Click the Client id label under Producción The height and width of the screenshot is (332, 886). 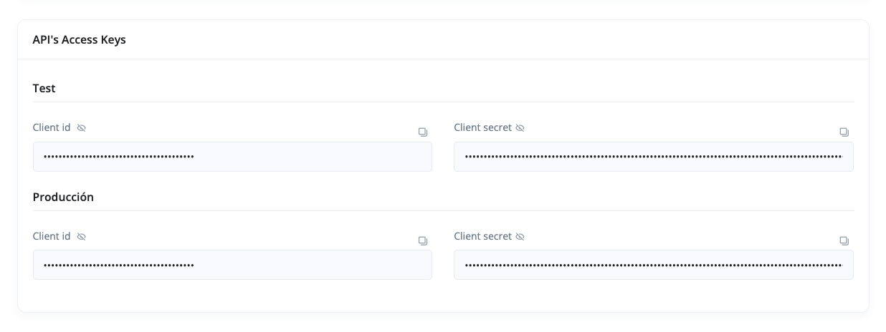[52, 236]
